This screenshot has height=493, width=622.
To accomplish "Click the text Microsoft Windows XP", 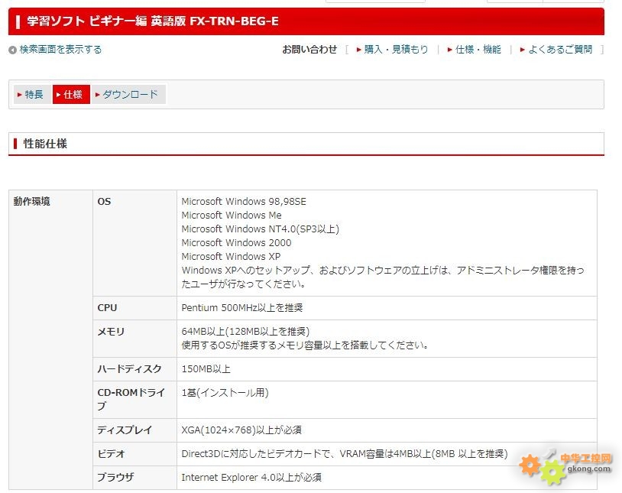I will (x=231, y=256).
